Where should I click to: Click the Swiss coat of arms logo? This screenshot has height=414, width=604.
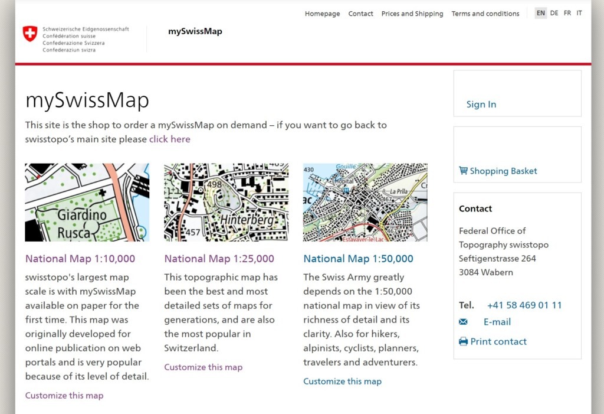(30, 34)
